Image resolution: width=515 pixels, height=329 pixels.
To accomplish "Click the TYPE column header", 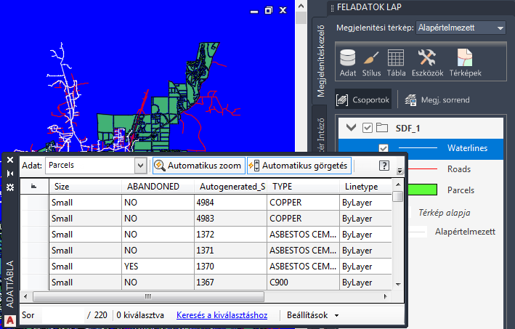I will pos(304,187).
